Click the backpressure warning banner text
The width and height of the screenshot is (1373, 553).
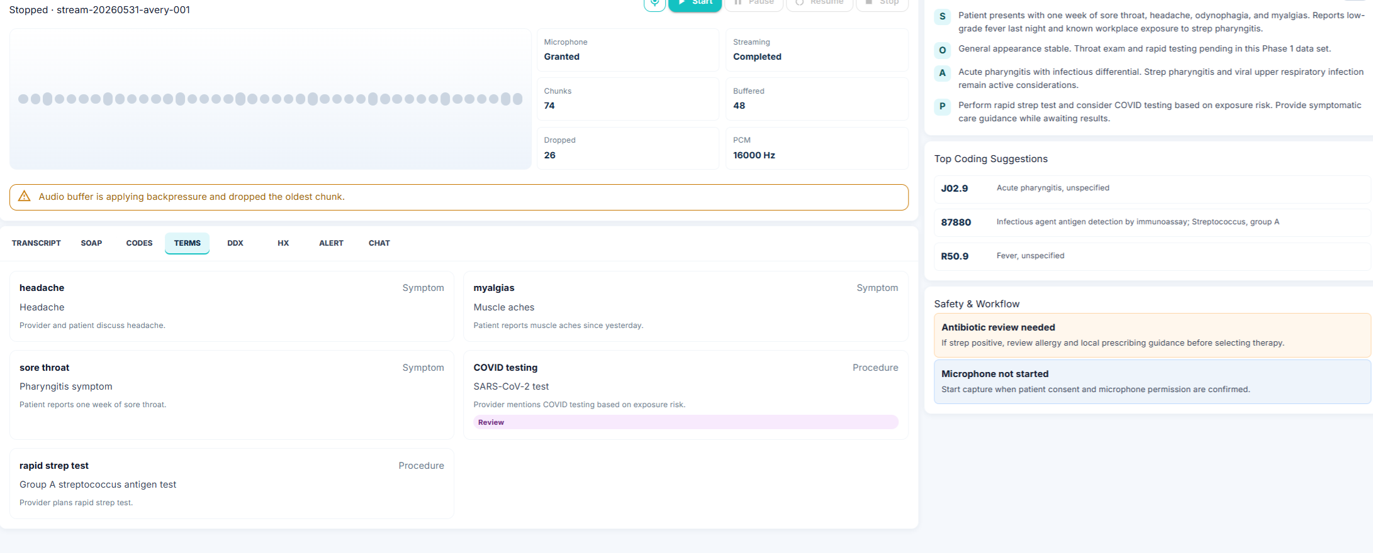tap(191, 197)
